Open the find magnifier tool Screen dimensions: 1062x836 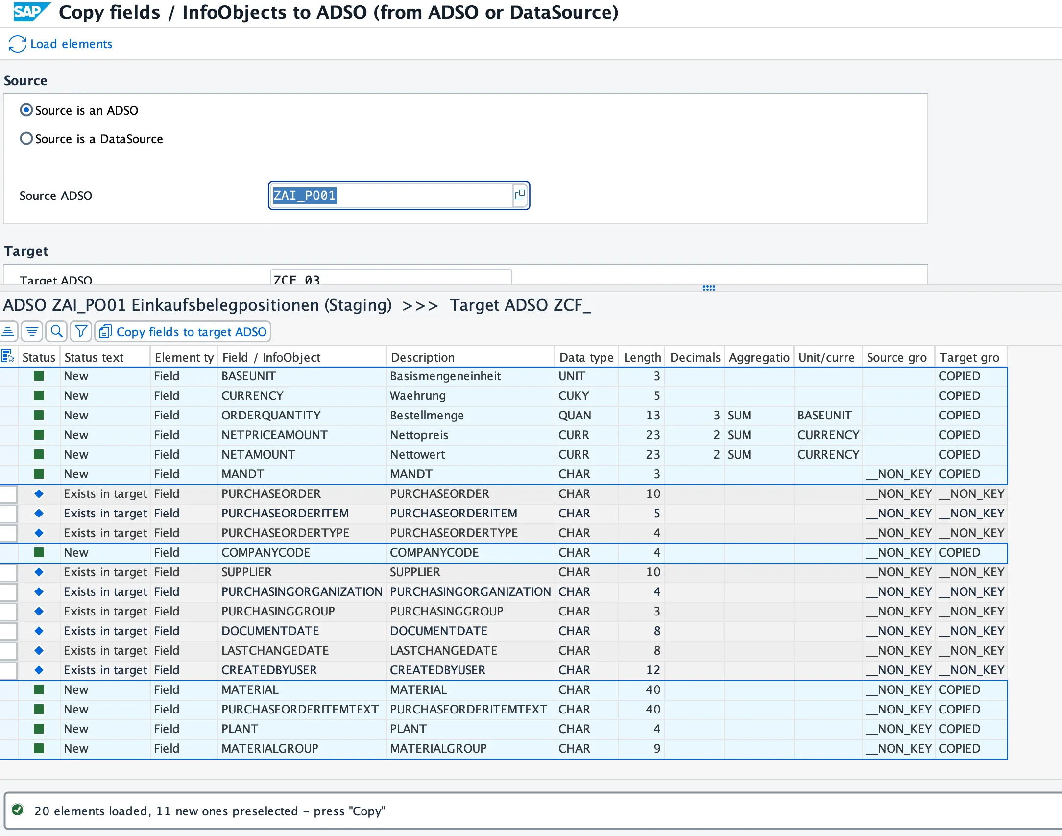tap(57, 332)
